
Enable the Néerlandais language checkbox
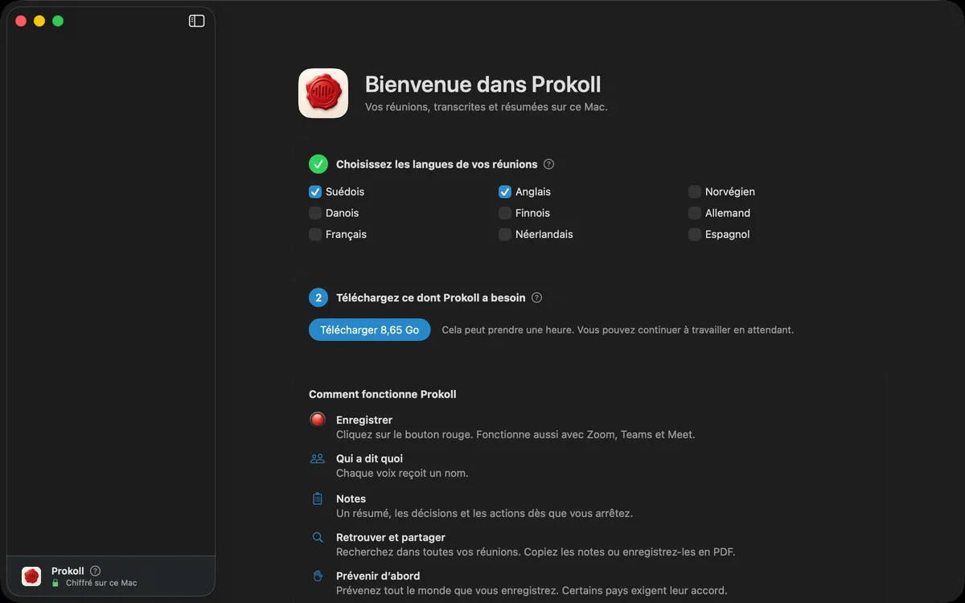point(505,235)
